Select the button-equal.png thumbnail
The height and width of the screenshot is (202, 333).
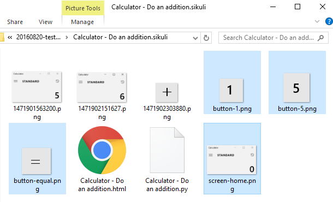click(37, 161)
